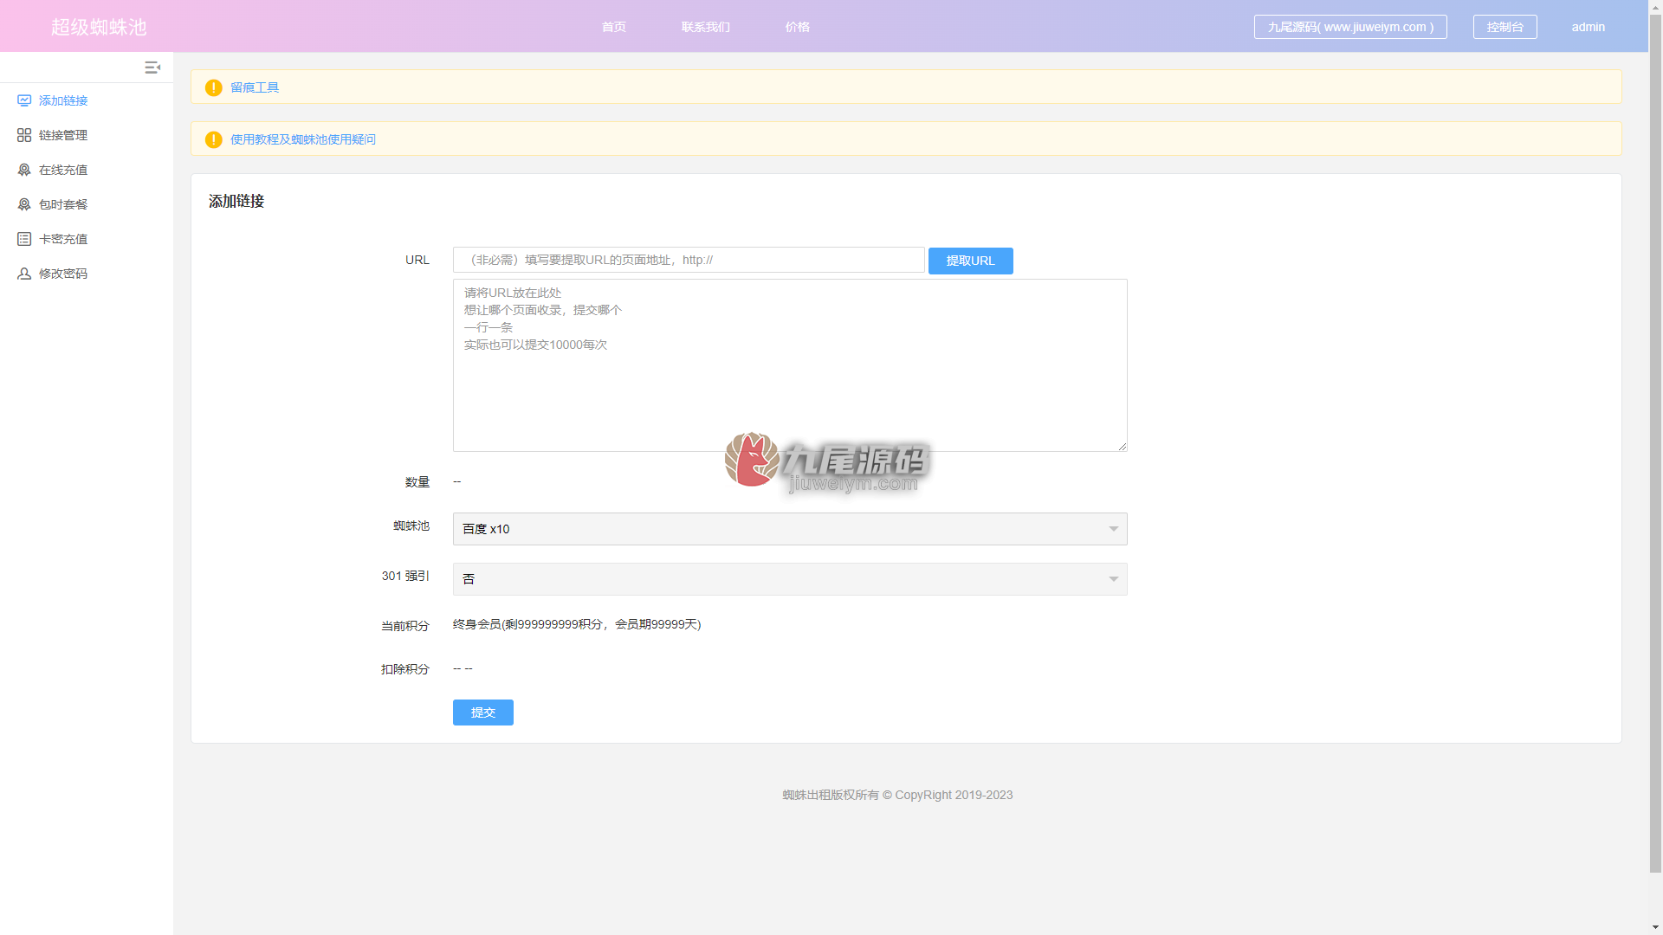Click inside the large URL list textarea
1663x935 pixels.
point(790,365)
